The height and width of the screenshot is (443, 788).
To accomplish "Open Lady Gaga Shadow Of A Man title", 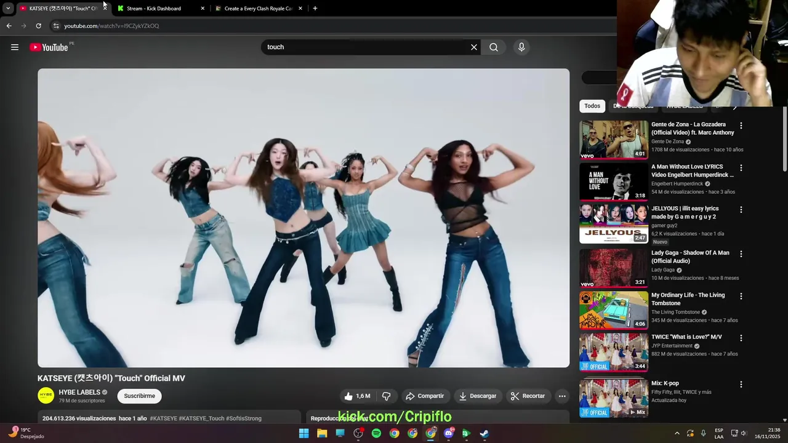I will 690,257.
